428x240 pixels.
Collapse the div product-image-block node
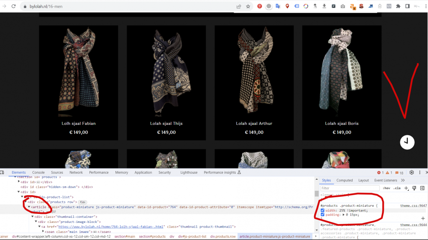[x=36, y=222]
